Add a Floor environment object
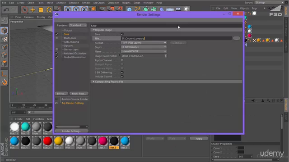Image resolution: width=289 pixels, height=162 pixels. (170, 9)
